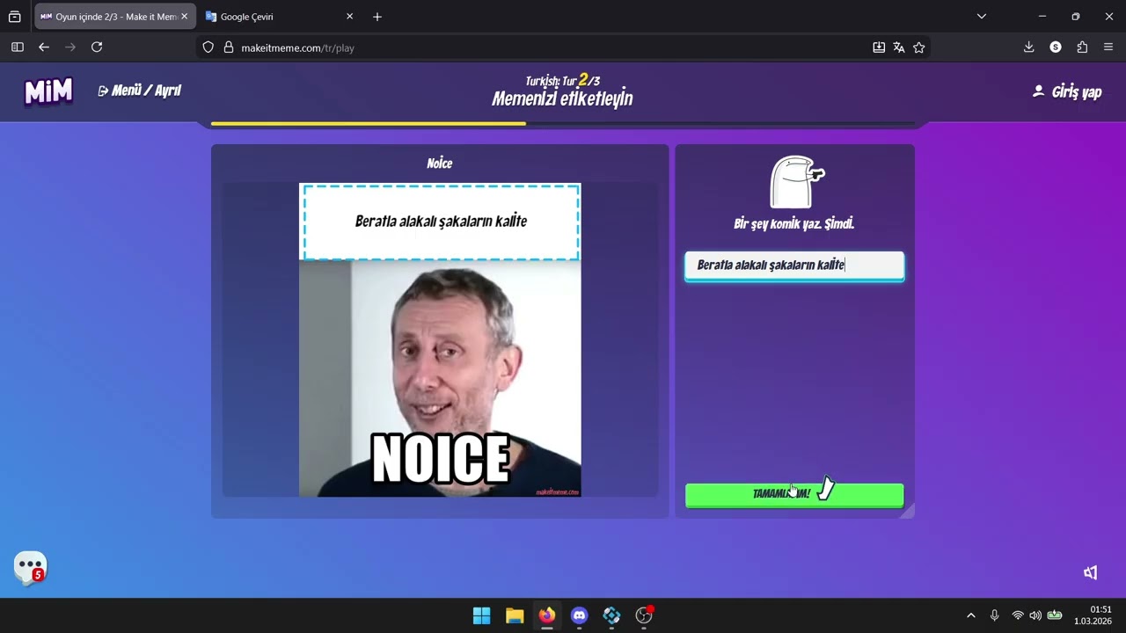Screen dimensions: 1126x633
Task: Open the chat bubble with 5 notifications
Action: pyautogui.click(x=30, y=567)
